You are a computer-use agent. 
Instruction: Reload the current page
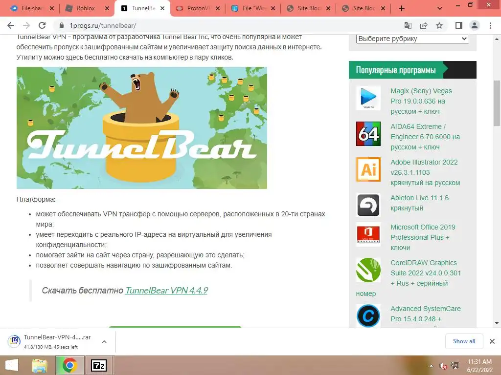(x=42, y=25)
